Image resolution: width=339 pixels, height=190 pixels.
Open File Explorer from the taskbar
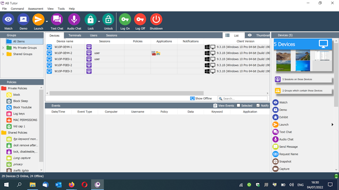click(x=33, y=185)
